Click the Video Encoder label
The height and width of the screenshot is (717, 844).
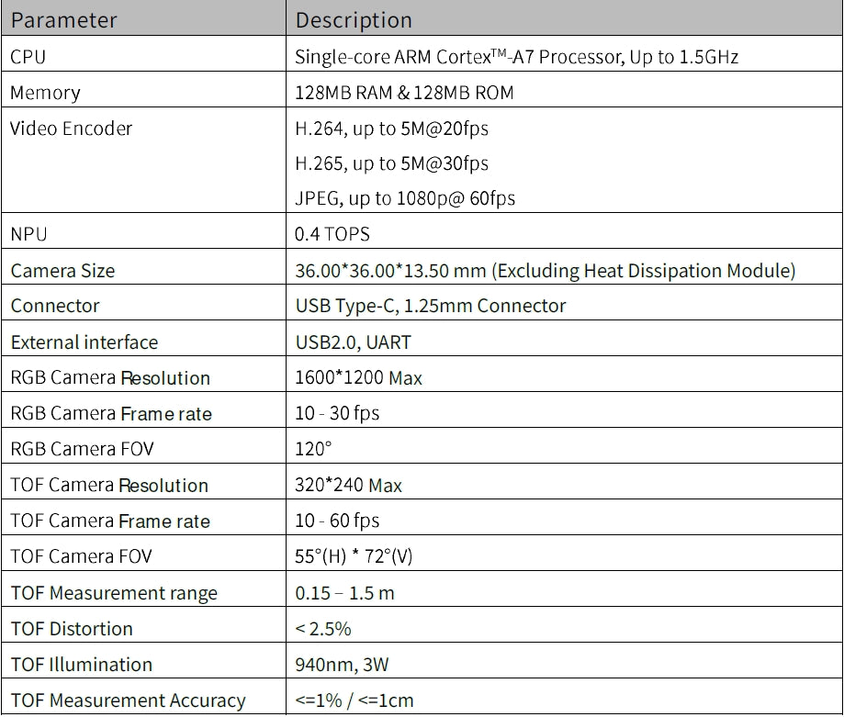(x=71, y=129)
